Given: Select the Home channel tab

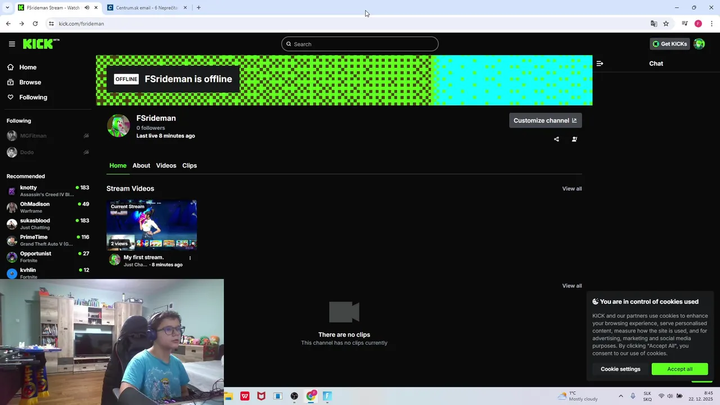Looking at the screenshot, I should tap(118, 165).
